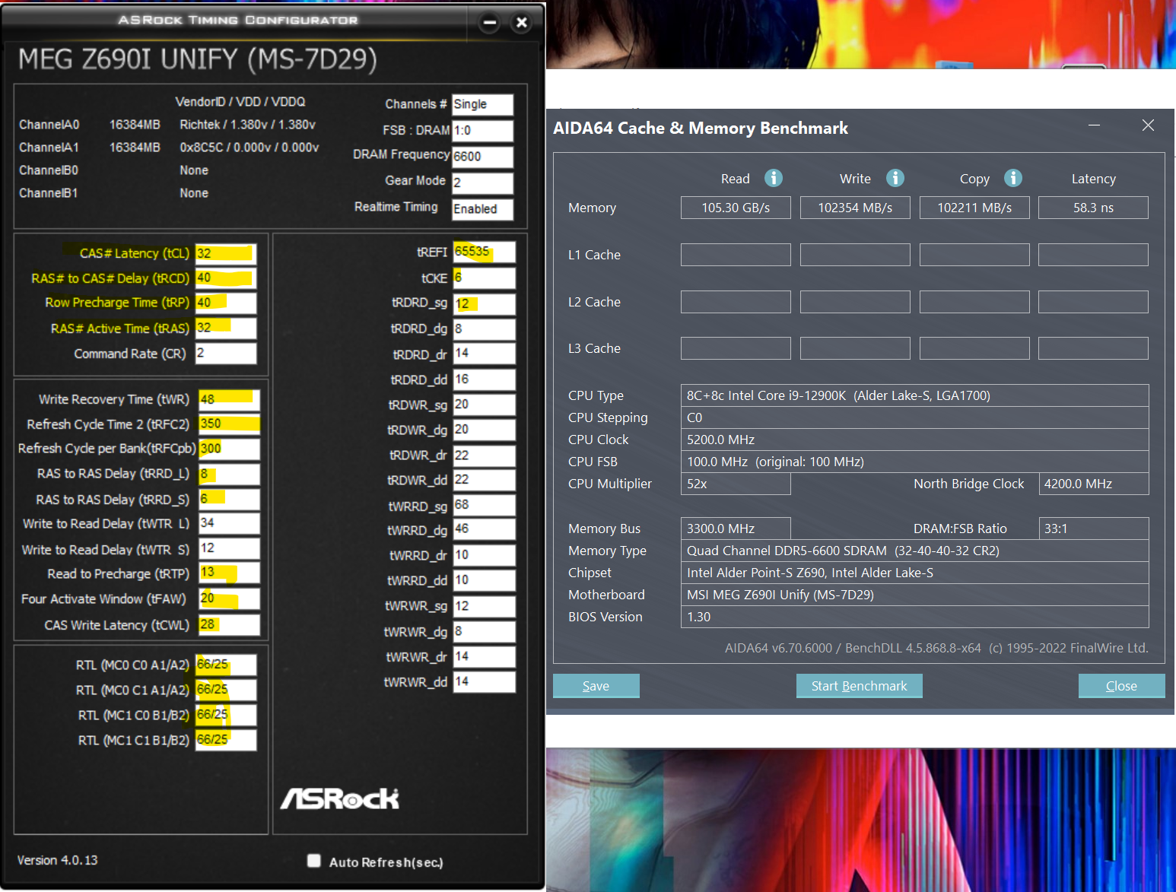Click the Save button in AIDA64
Viewport: 1176px width, 892px height.
coord(596,686)
